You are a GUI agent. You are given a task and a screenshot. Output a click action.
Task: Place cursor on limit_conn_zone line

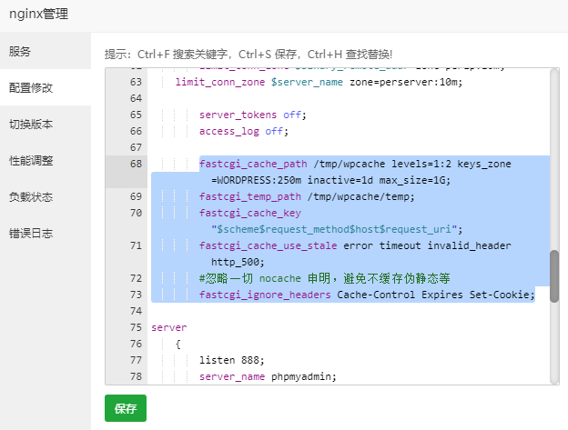tap(319, 82)
